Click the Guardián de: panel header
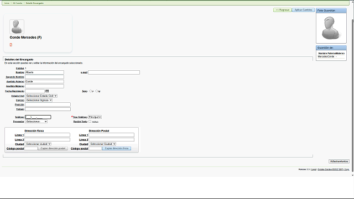 tap(331, 48)
